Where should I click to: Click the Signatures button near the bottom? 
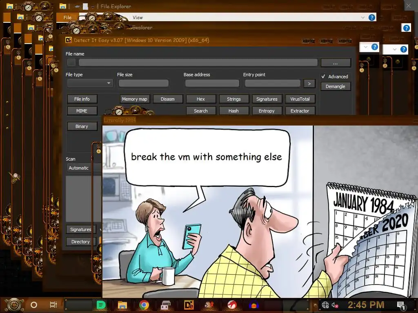pos(80,229)
